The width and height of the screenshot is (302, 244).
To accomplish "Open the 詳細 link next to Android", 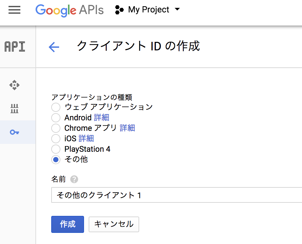I will [101, 117].
